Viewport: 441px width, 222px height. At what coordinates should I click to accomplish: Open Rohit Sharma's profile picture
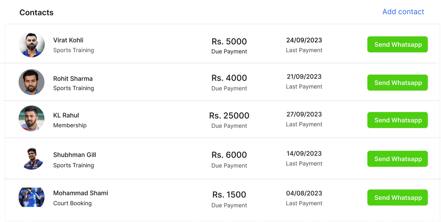click(31, 82)
